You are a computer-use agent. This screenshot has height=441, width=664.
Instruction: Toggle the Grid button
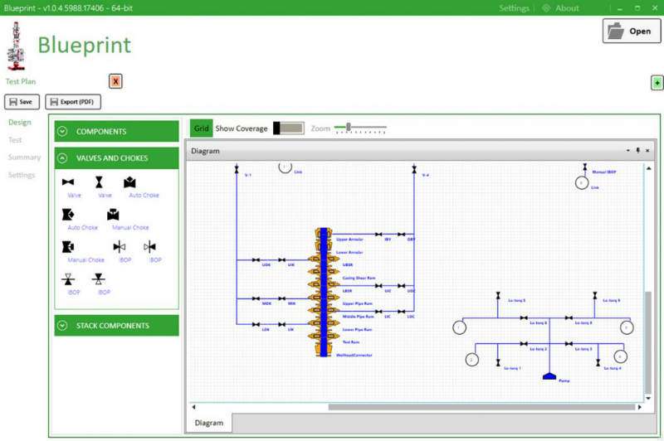(201, 128)
